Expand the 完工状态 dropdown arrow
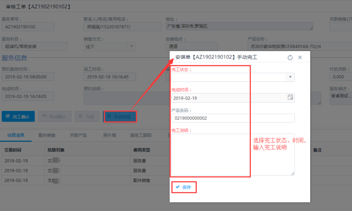The height and width of the screenshot is (211, 352). (290, 77)
